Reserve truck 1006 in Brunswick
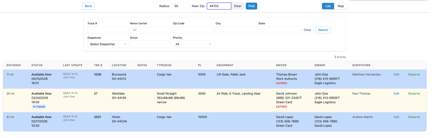The width and height of the screenshot is (432, 138). coord(414,75)
